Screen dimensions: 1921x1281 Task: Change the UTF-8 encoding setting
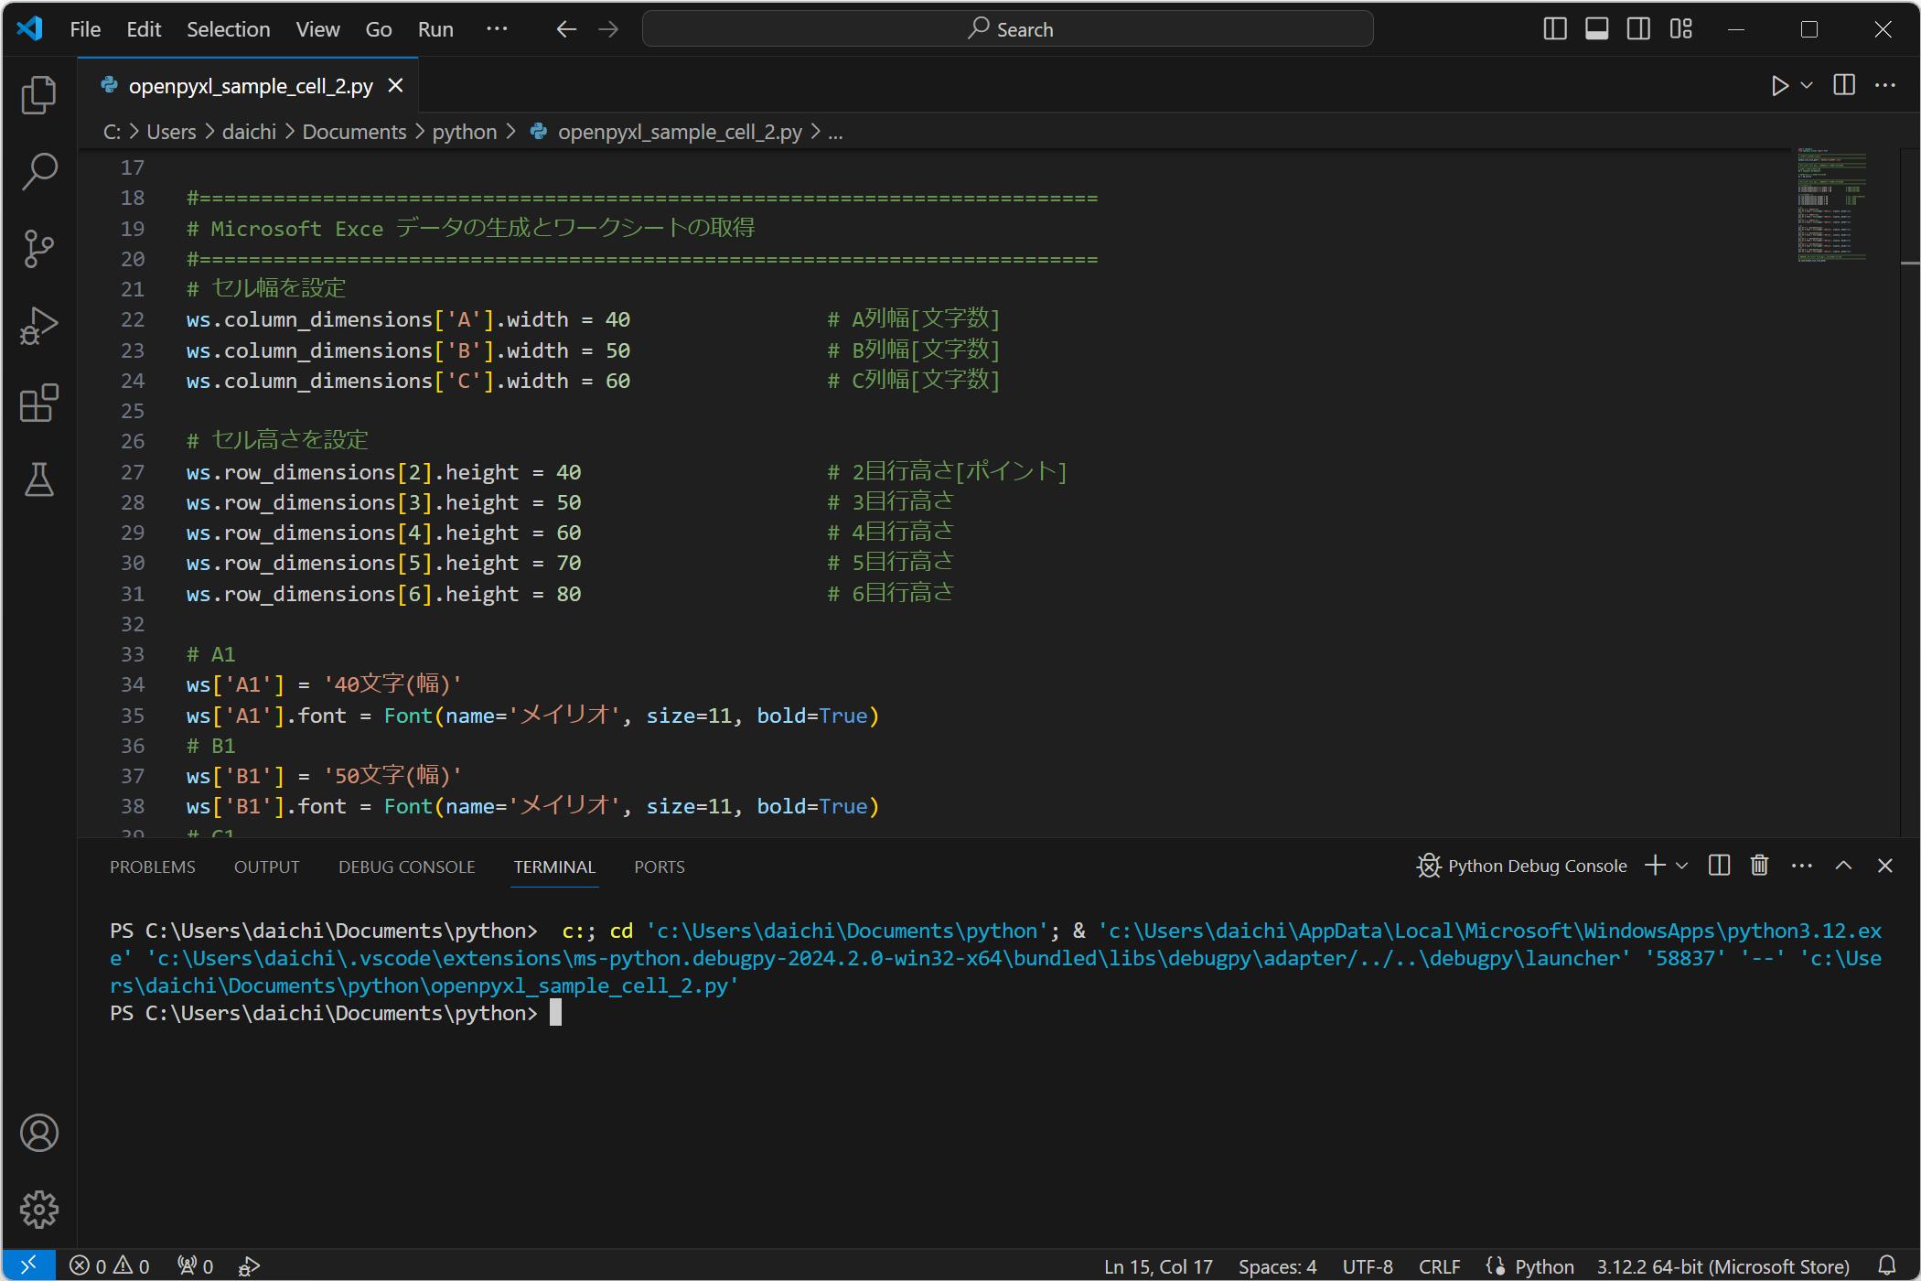[1368, 1266]
